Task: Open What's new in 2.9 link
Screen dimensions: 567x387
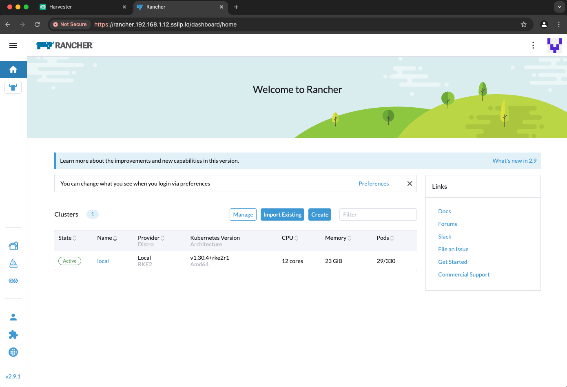Action: point(514,161)
